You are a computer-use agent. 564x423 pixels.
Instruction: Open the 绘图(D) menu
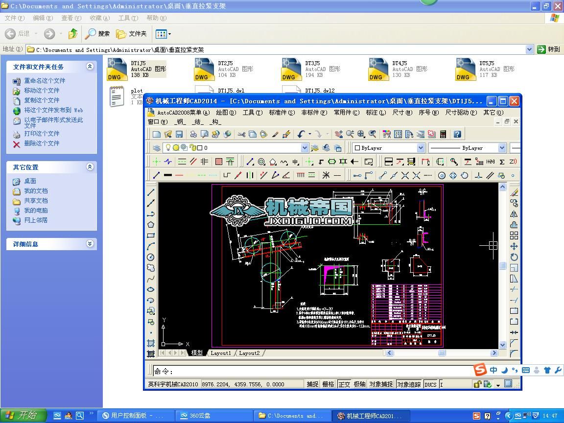tap(226, 113)
